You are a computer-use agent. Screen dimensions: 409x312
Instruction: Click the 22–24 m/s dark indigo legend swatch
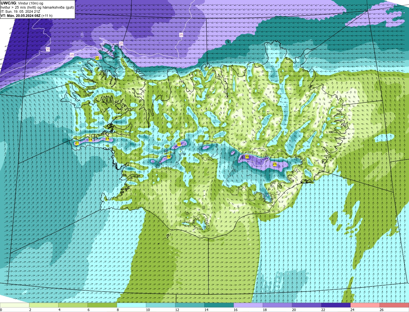(x=336, y=305)
